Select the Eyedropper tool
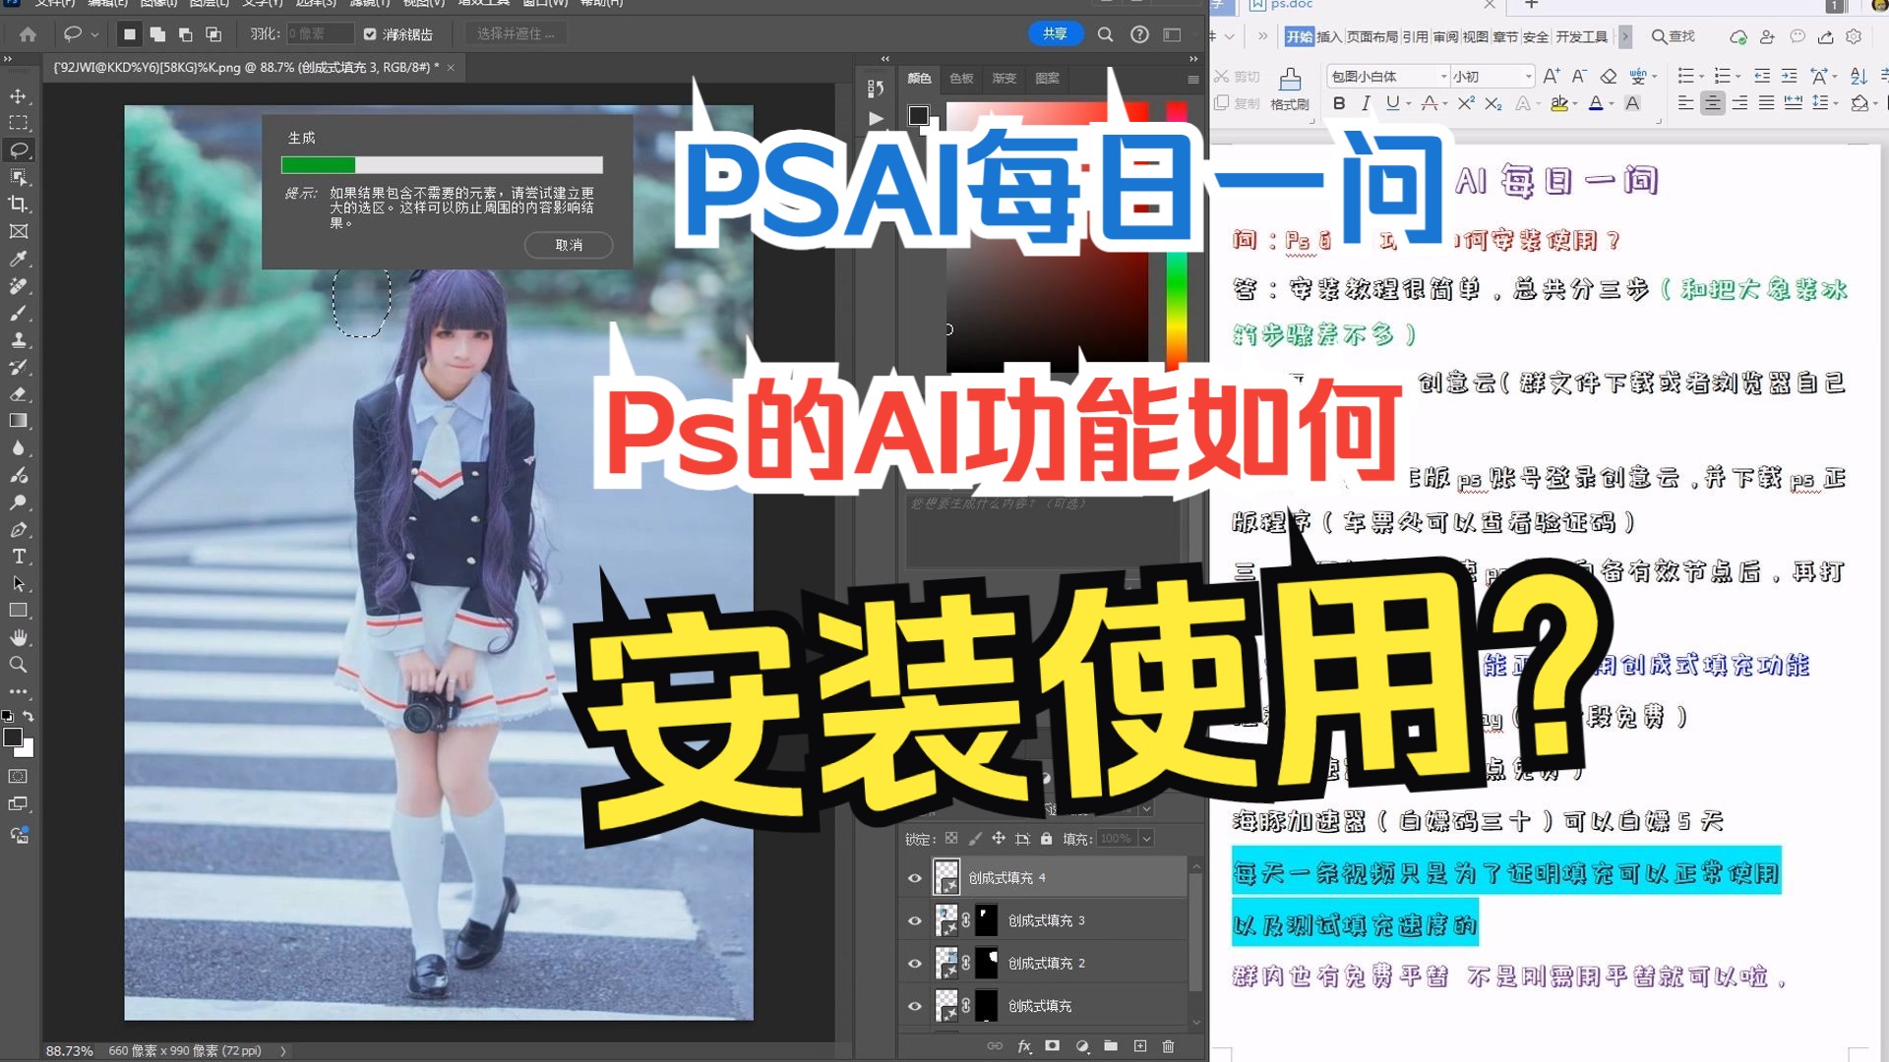This screenshot has width=1889, height=1062. 18,259
